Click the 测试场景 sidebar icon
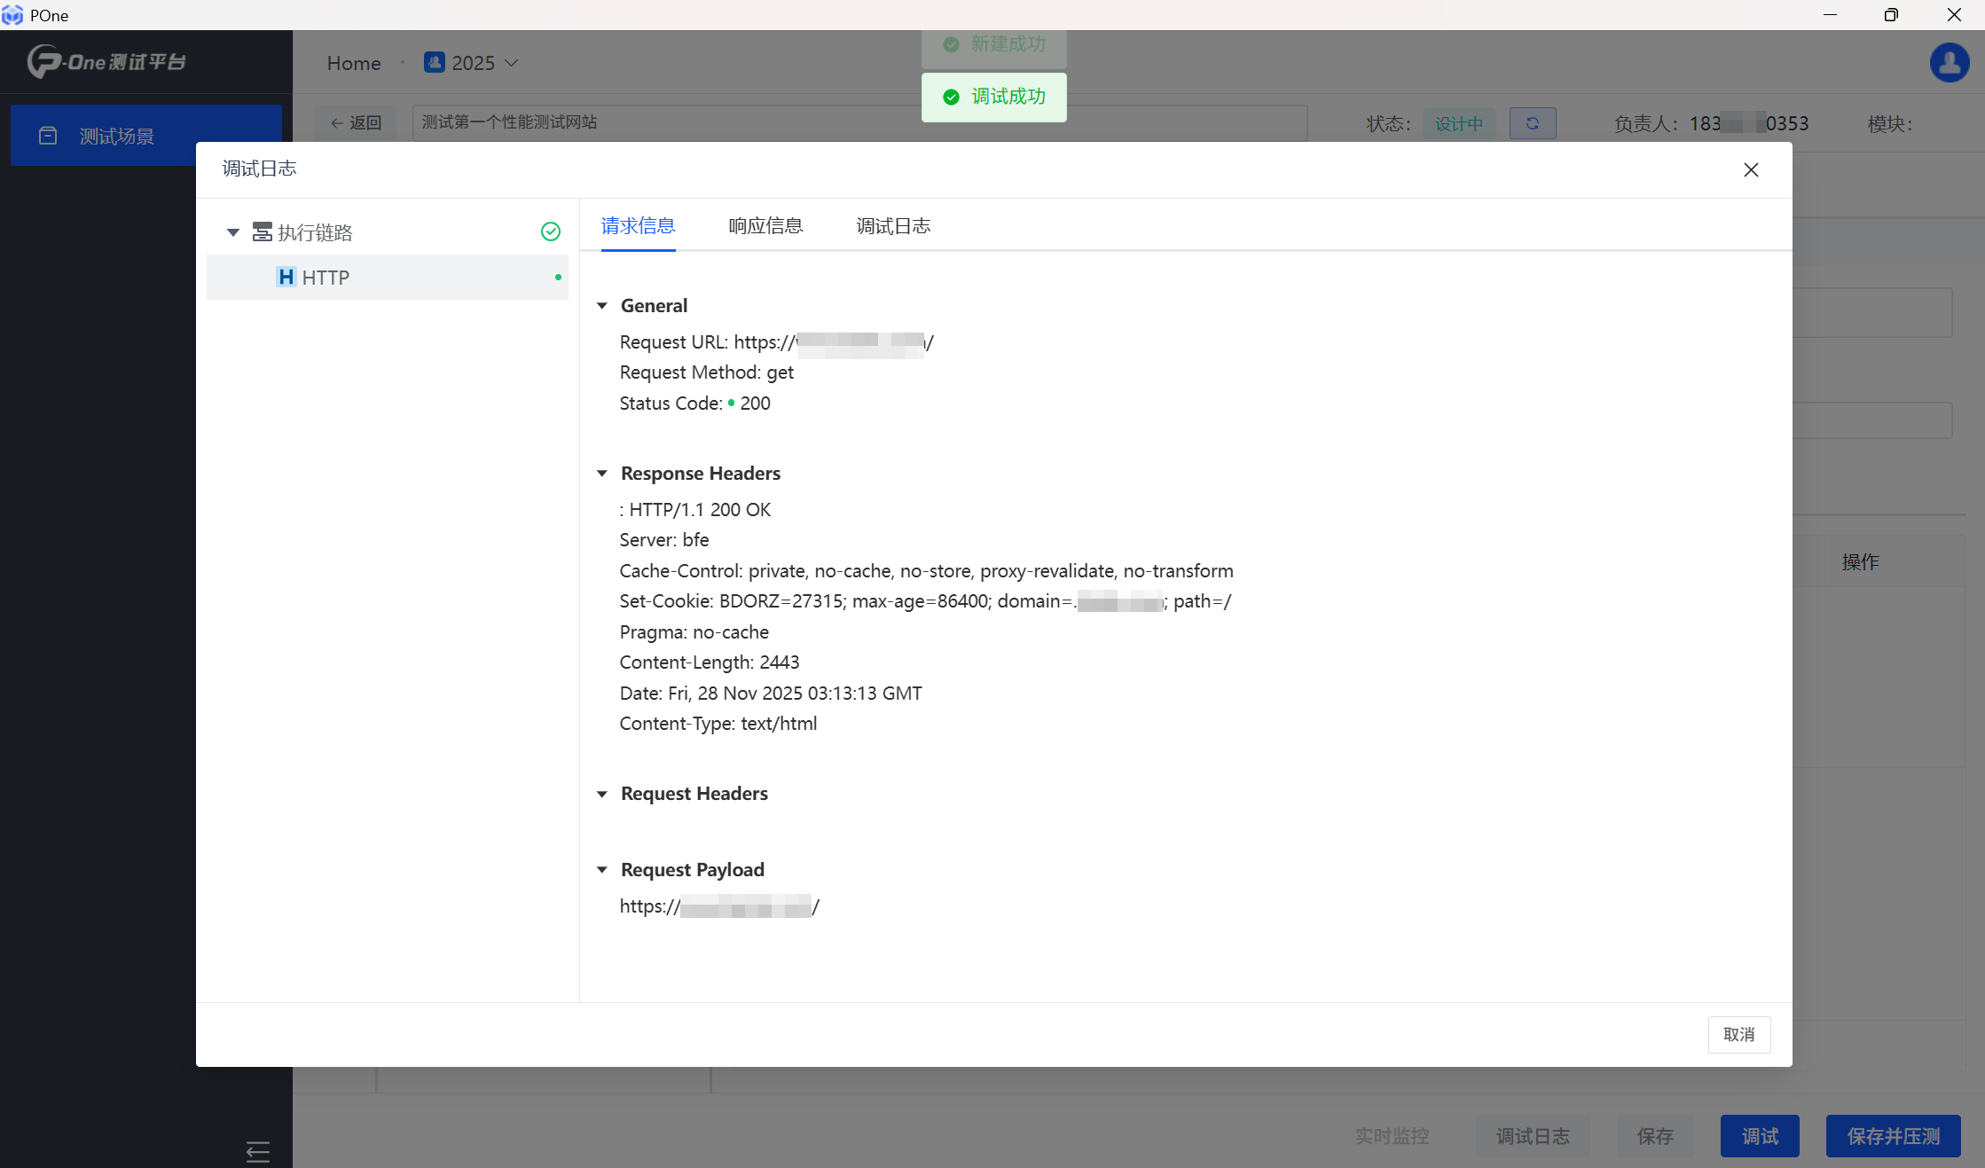 point(48,136)
